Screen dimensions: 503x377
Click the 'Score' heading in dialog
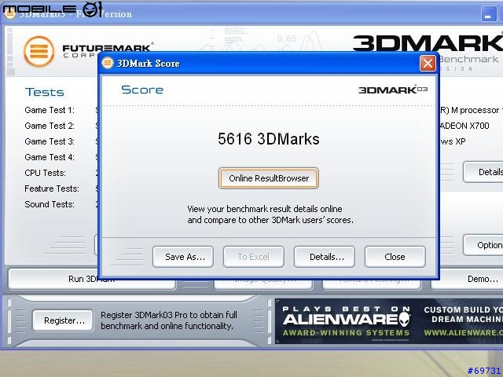pyautogui.click(x=142, y=90)
